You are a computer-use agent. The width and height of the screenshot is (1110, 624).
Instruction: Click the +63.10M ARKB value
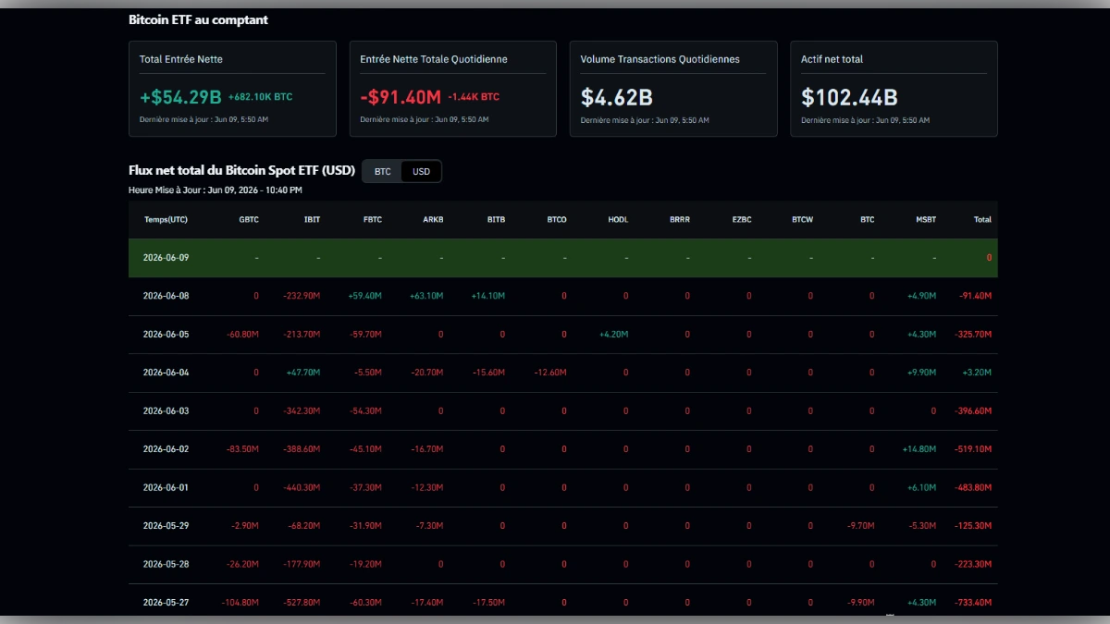(426, 296)
